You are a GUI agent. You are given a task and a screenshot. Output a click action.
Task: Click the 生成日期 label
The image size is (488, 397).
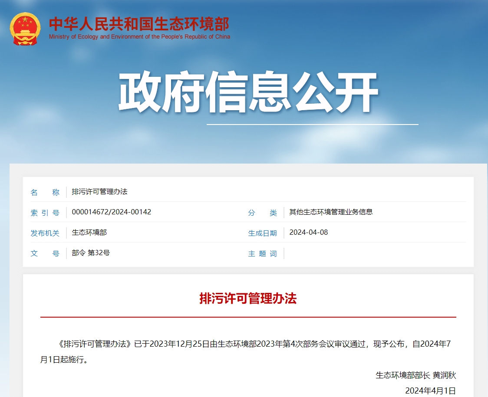(263, 232)
